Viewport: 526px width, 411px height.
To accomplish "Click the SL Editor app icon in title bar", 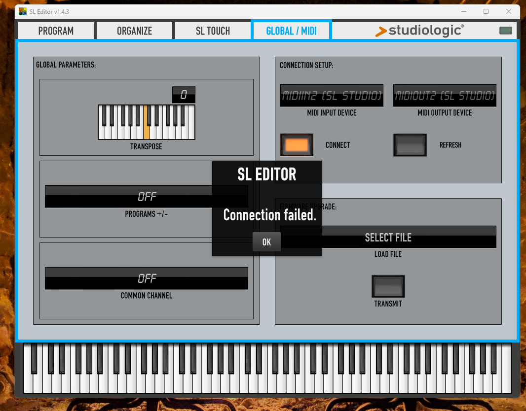I will click(x=23, y=11).
